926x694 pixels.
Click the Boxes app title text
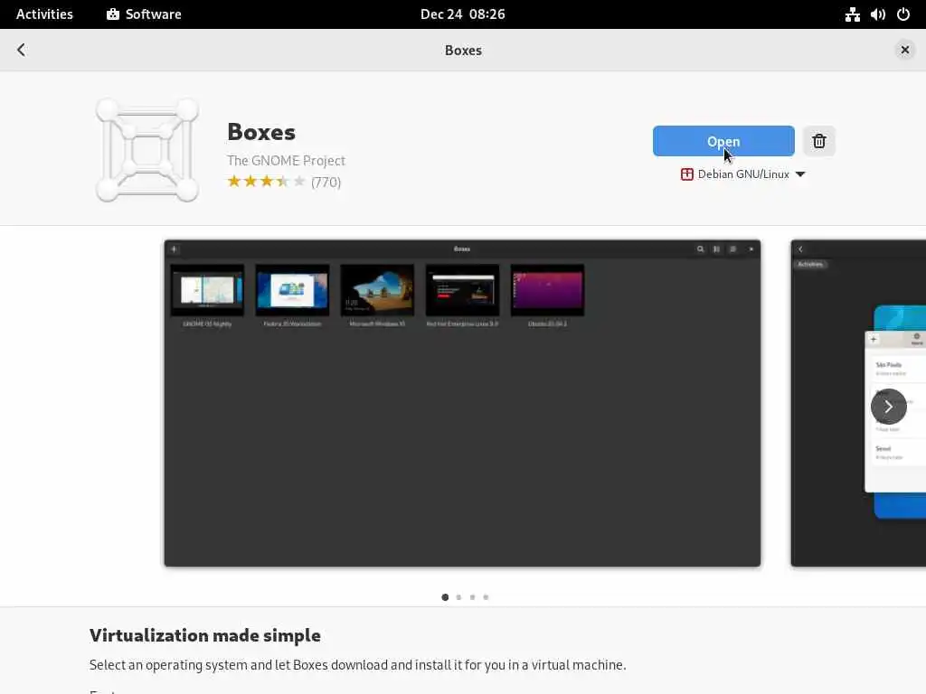[x=261, y=132]
